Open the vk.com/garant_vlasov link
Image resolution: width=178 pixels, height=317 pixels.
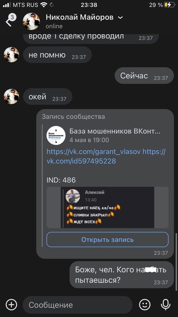(93, 151)
